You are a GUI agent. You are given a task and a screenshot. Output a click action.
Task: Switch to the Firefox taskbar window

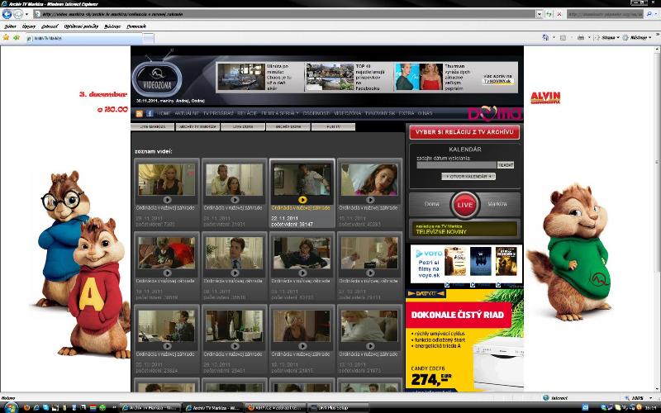pyautogui.click(x=275, y=408)
